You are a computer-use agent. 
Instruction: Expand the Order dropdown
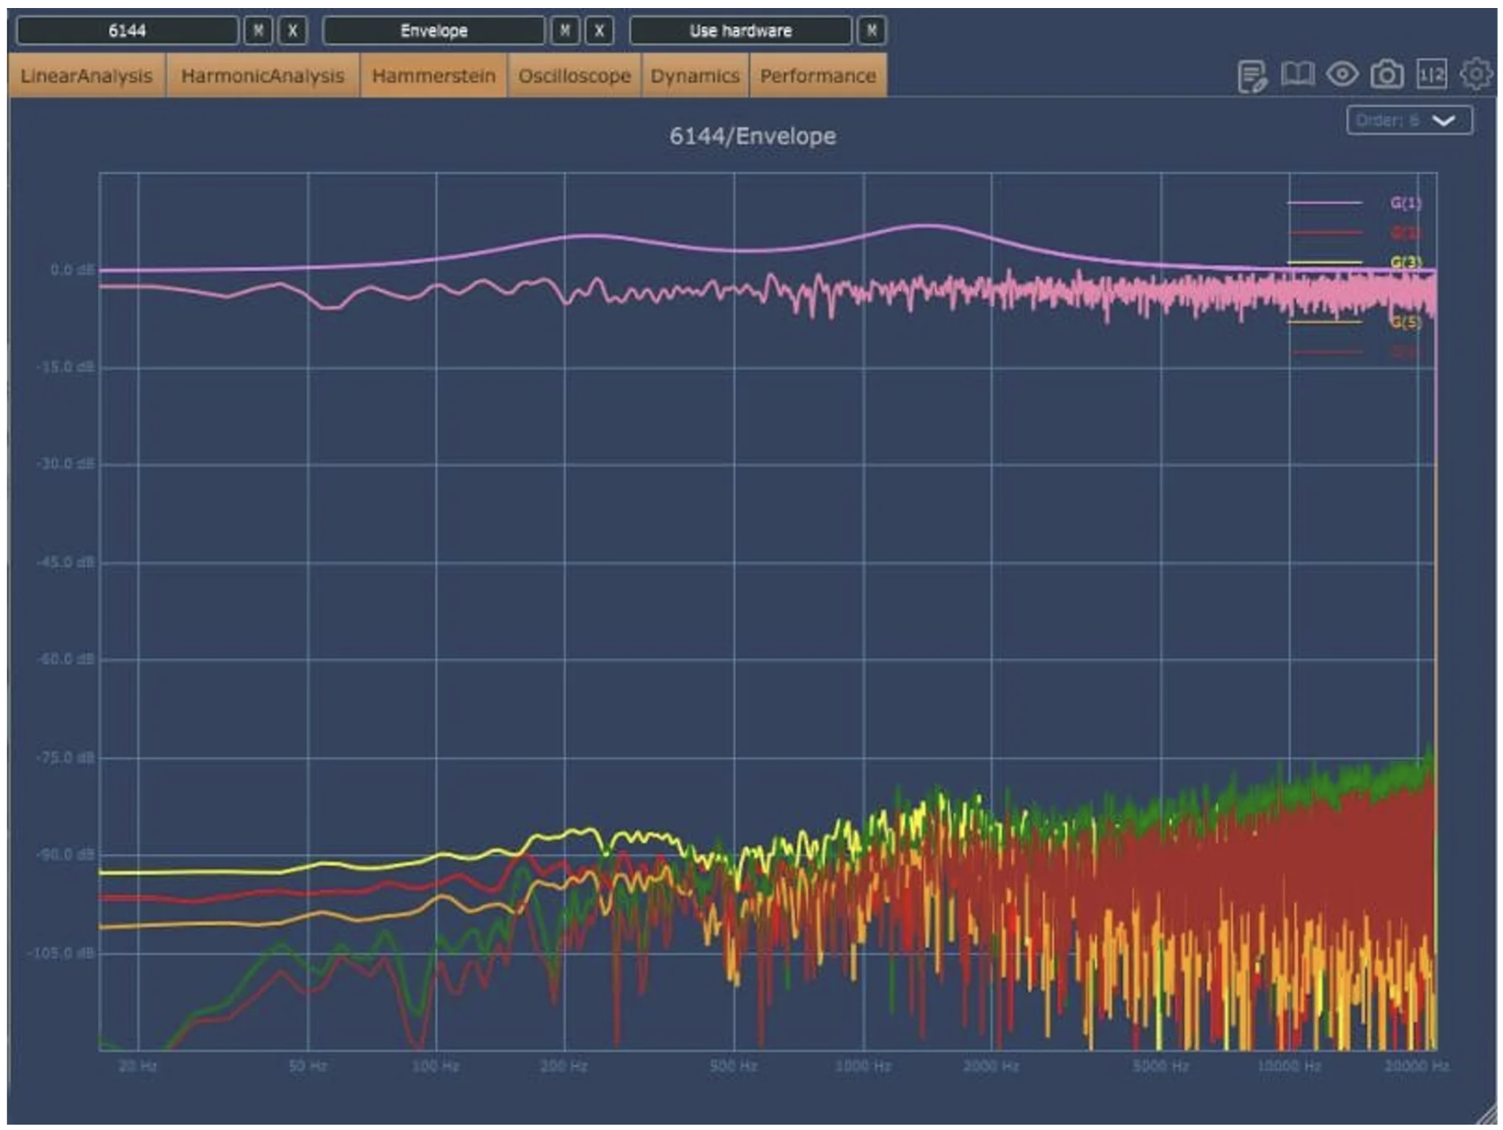[x=1409, y=120]
